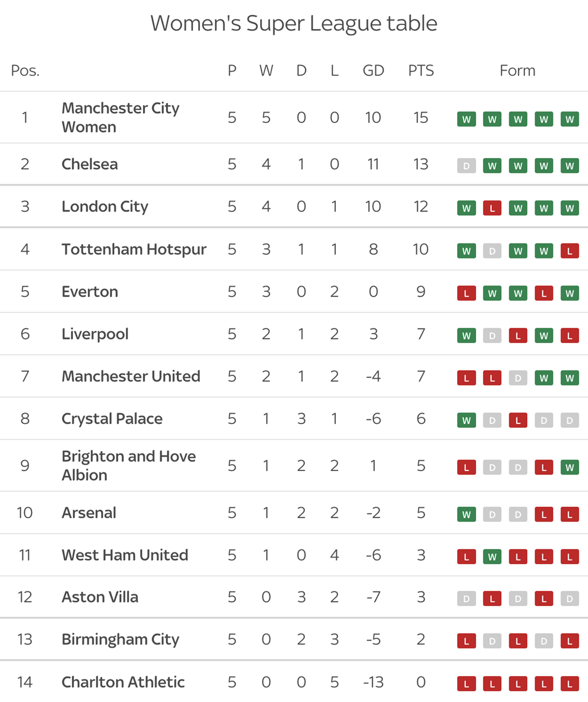Click Brighton's green W form badge
Image resolution: width=588 pixels, height=702 pixels.
pyautogui.click(x=570, y=468)
